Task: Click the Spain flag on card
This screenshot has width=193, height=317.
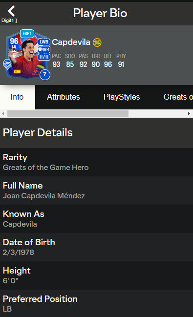Action: point(17,71)
